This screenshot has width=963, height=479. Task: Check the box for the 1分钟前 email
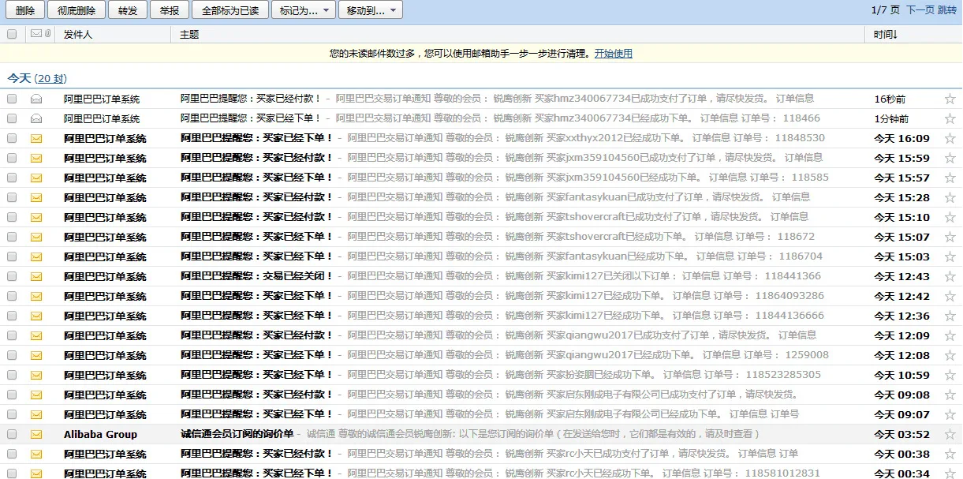click(x=12, y=118)
